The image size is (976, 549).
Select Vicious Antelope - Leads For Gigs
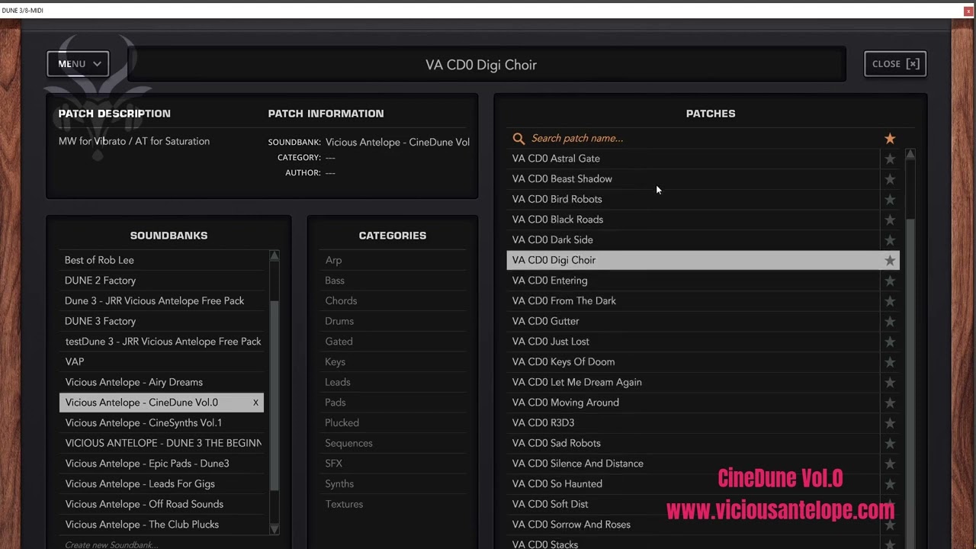162,483
